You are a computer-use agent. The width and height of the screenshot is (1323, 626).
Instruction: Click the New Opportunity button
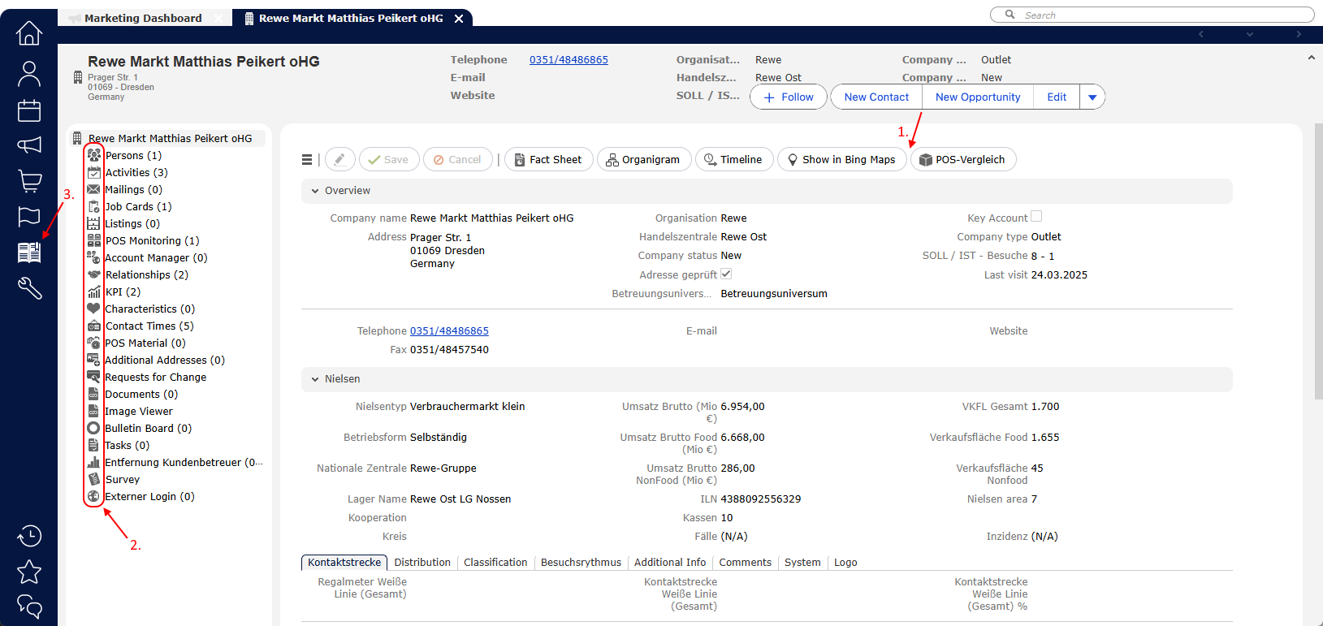[x=977, y=97]
